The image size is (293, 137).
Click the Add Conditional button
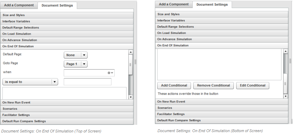tap(174, 86)
